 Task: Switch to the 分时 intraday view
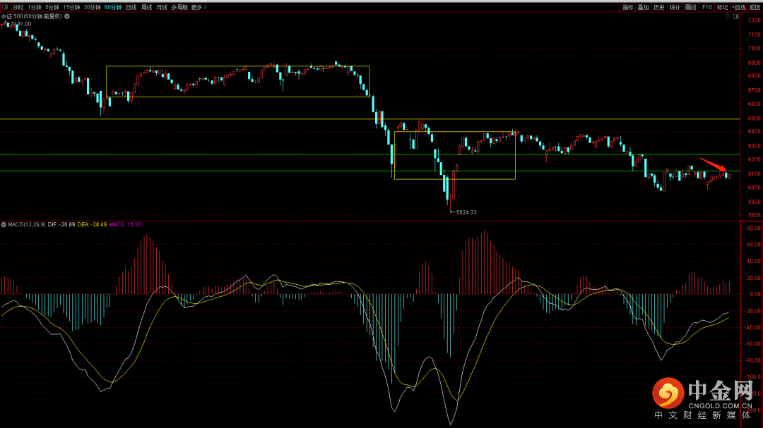click(x=18, y=7)
